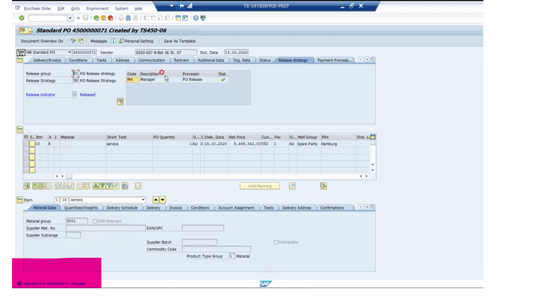This screenshot has height=306, width=555.
Task: Click the command field history left arrows
Action: tap(78, 18)
